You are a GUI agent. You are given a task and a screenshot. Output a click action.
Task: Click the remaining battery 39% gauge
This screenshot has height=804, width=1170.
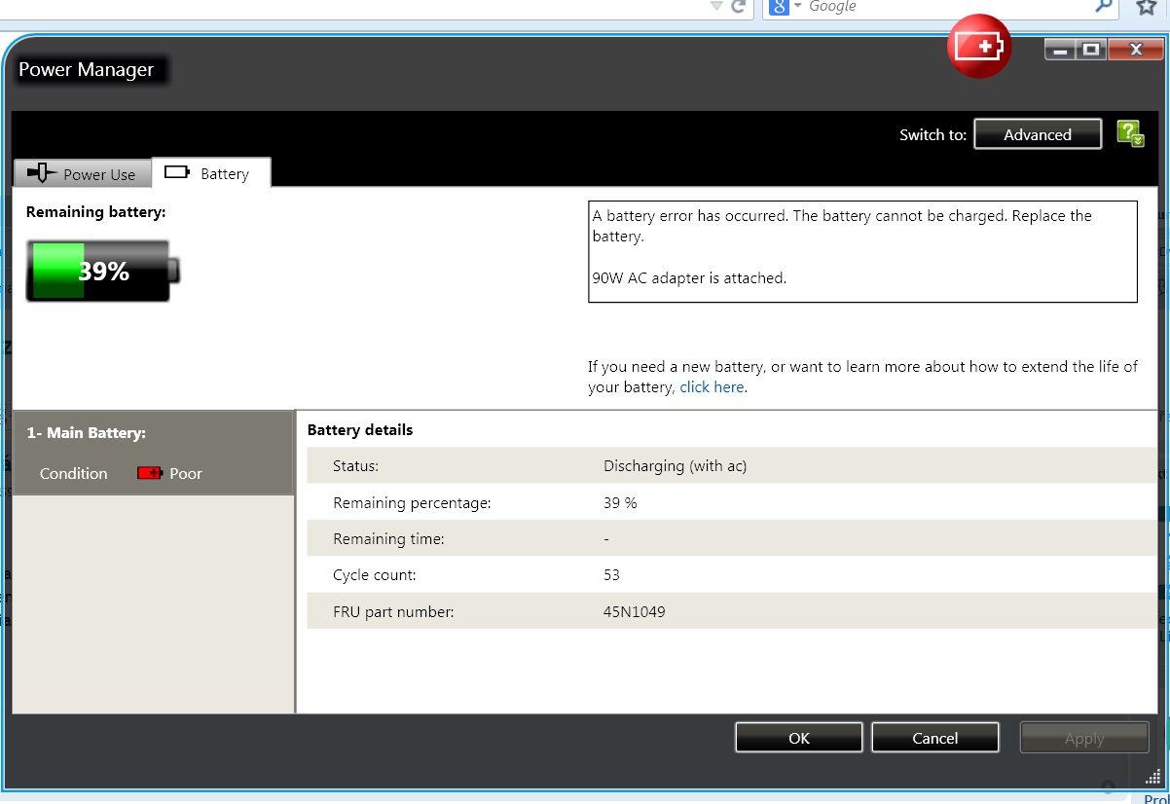tap(103, 271)
